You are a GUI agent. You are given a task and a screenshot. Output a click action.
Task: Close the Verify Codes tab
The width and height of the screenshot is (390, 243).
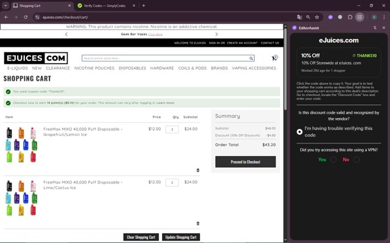coord(134,5)
